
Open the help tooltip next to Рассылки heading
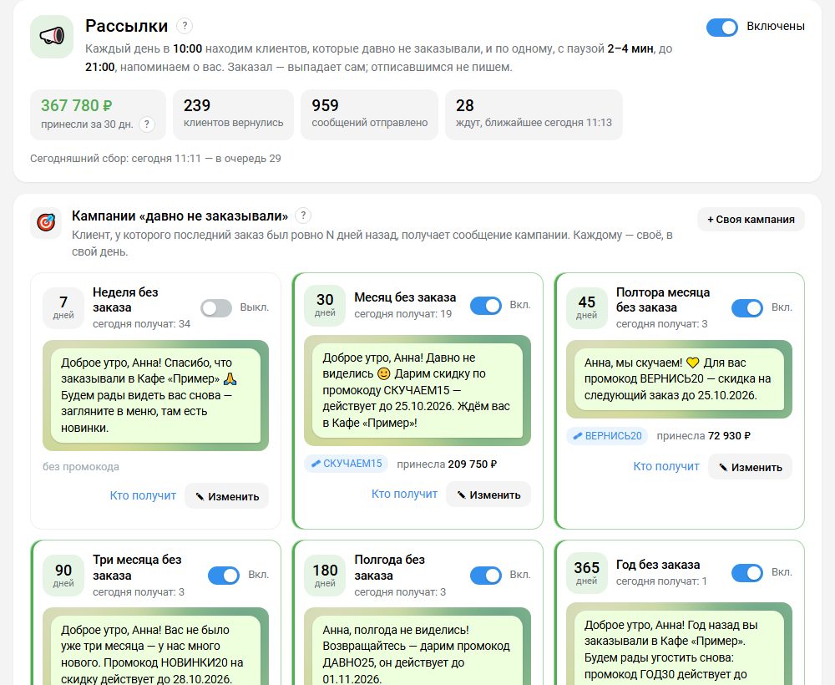pyautogui.click(x=185, y=26)
